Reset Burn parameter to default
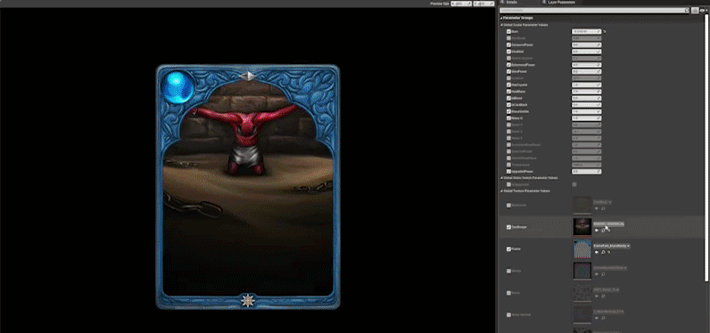 tap(605, 32)
